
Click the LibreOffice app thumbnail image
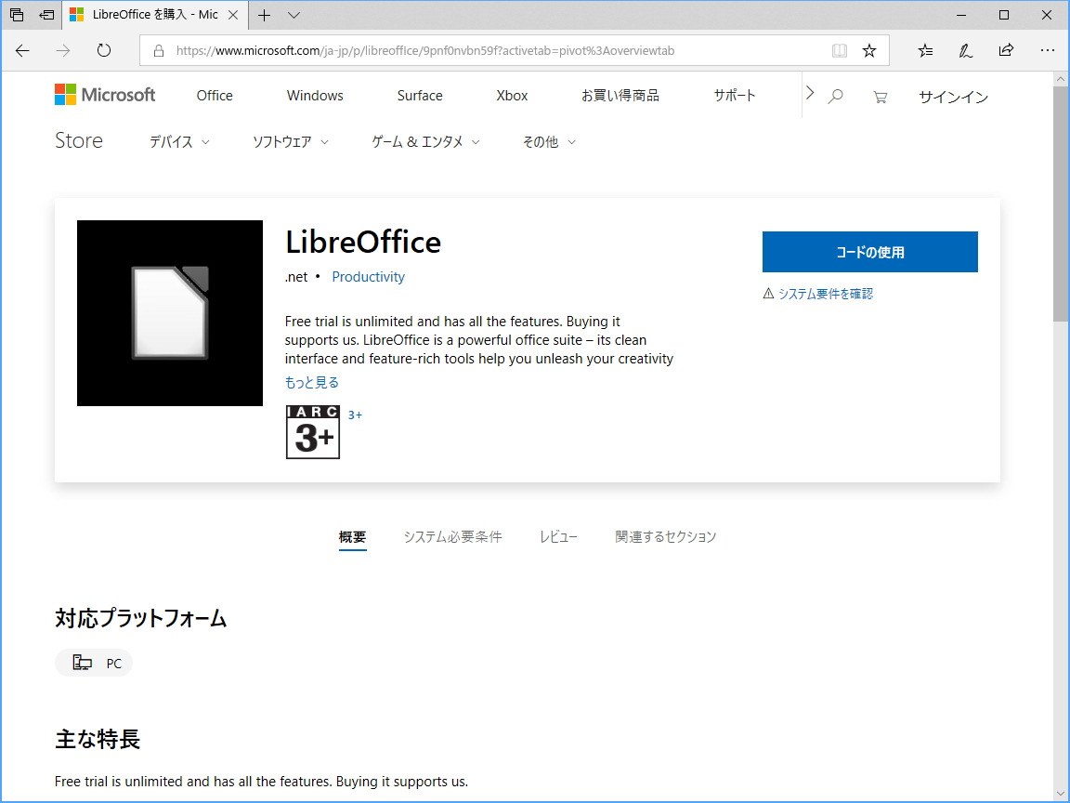pos(169,312)
